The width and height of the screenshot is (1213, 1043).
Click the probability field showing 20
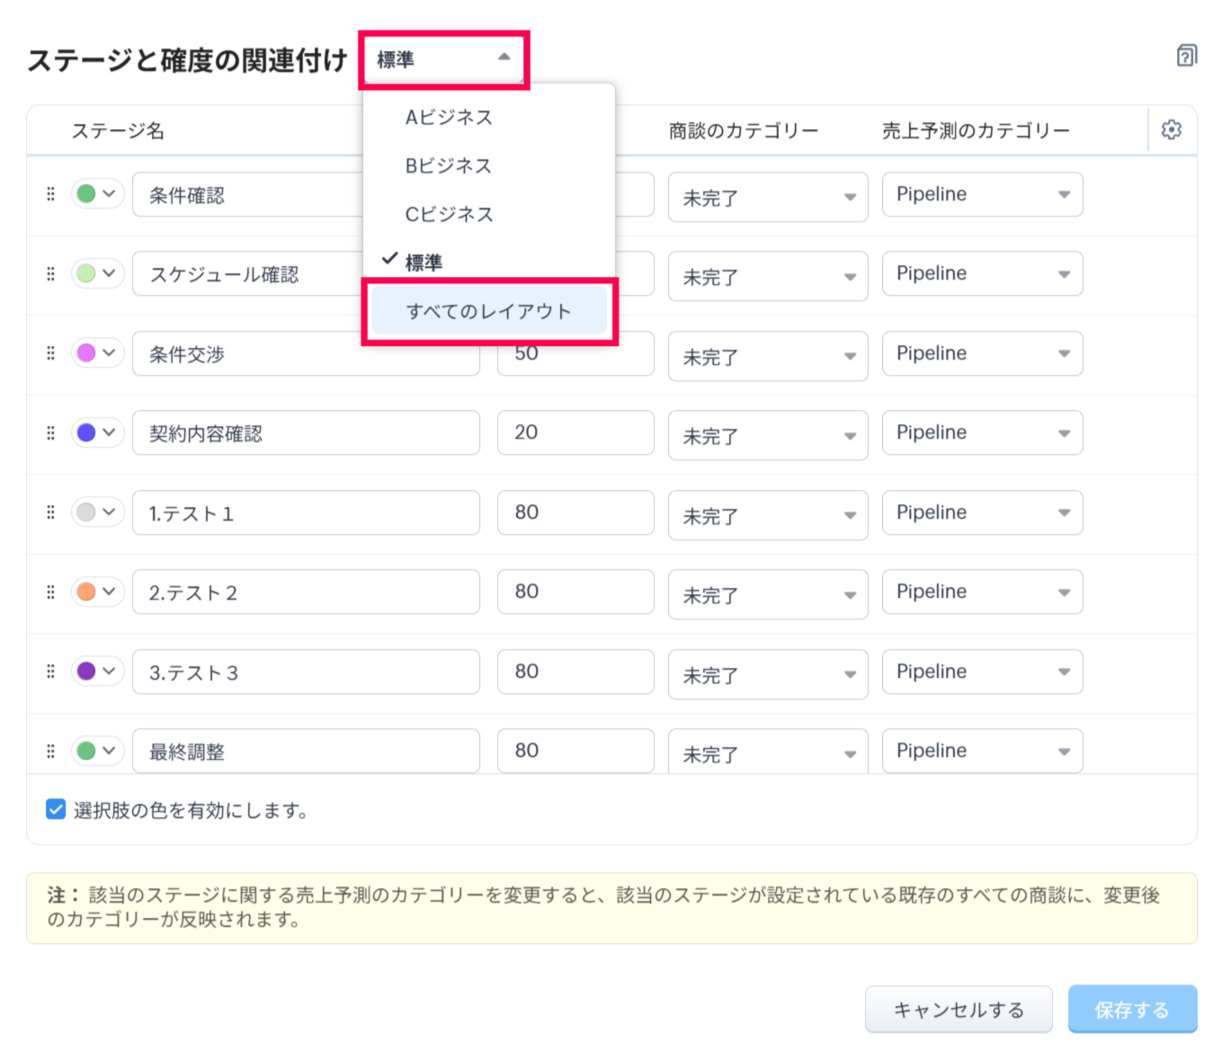575,432
